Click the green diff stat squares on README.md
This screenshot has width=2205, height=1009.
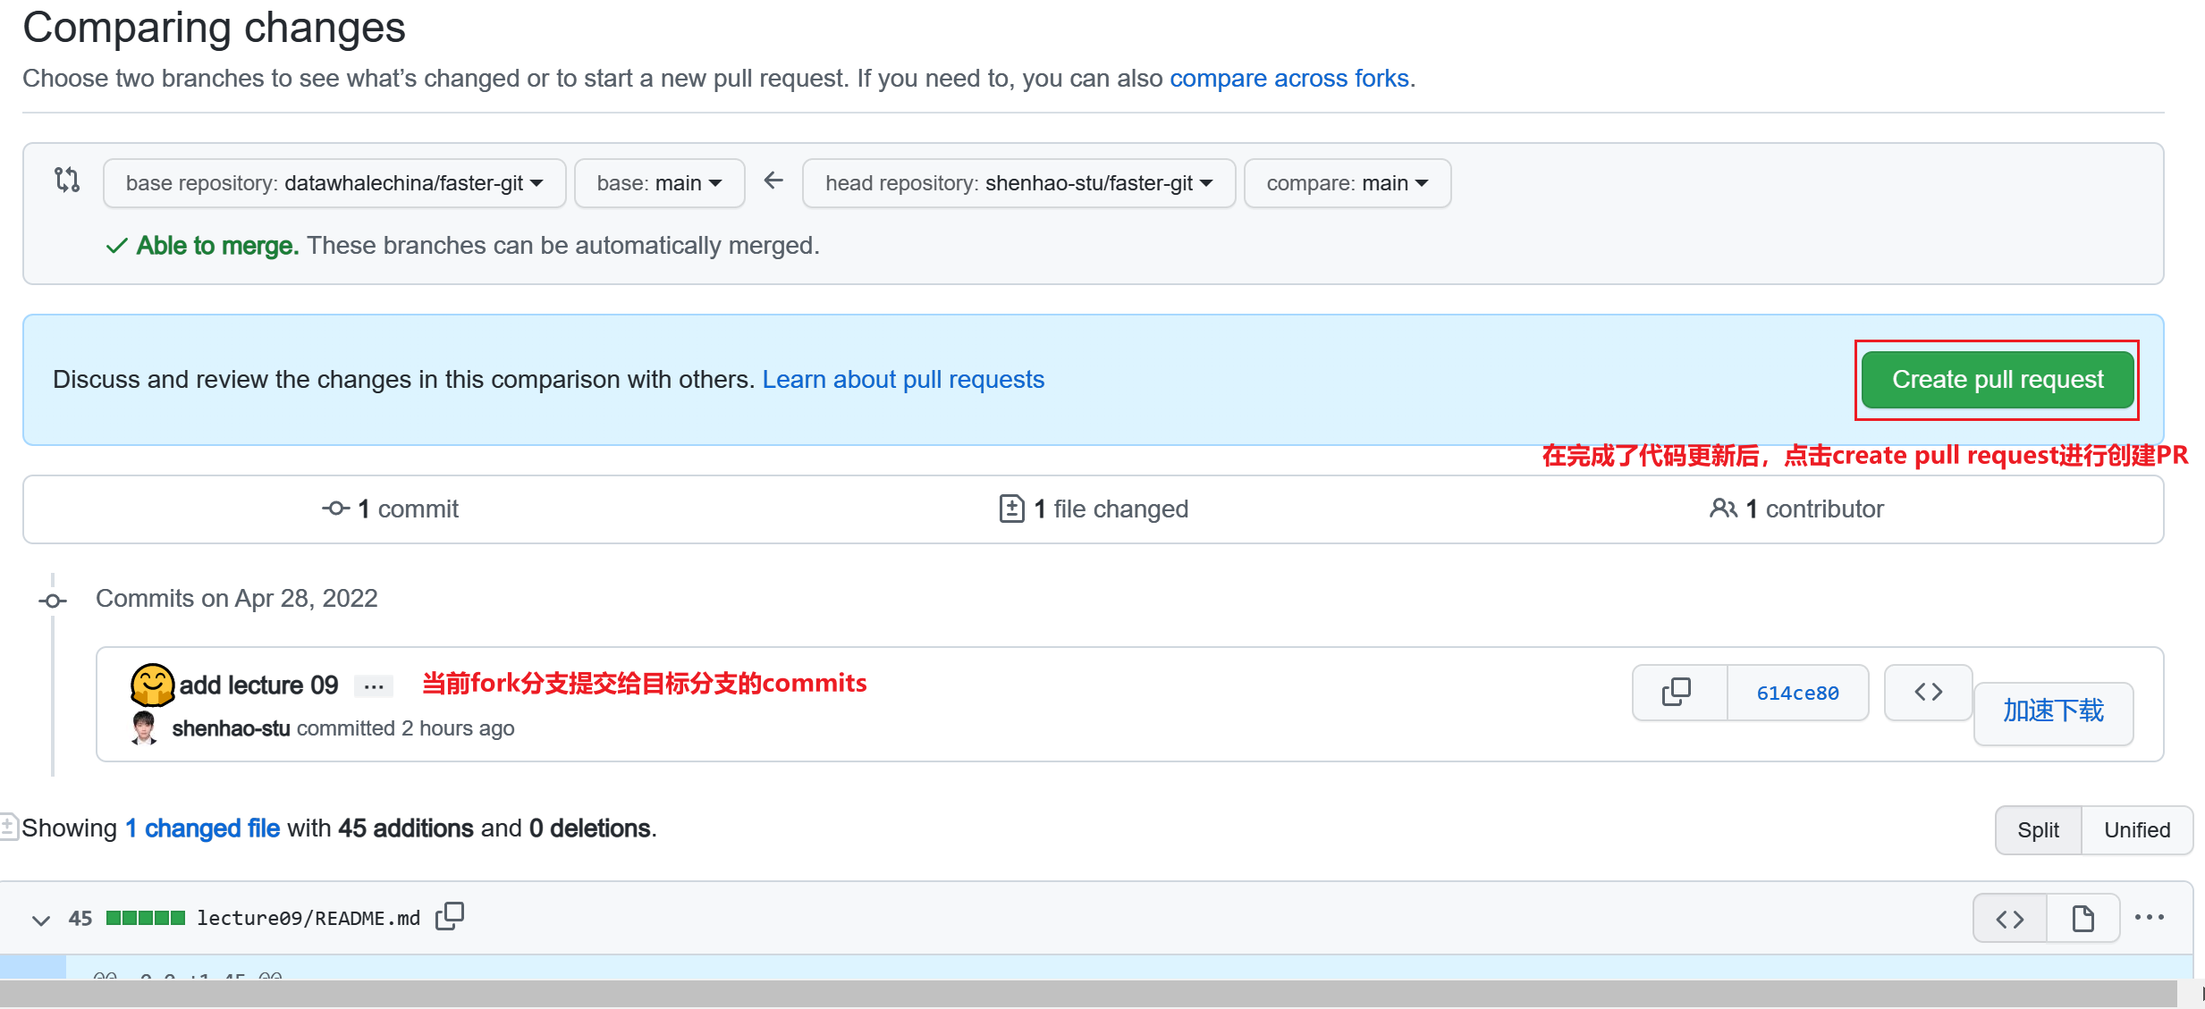(146, 917)
